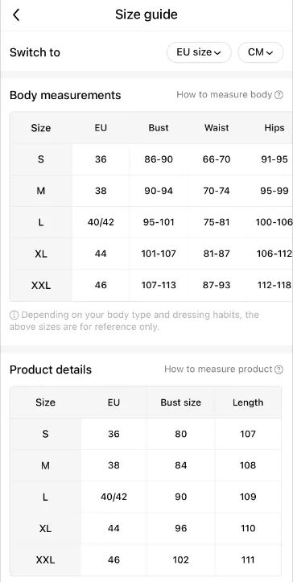Click the question mark beside How to measure product
This screenshot has height=582, width=293.
pos(279,369)
